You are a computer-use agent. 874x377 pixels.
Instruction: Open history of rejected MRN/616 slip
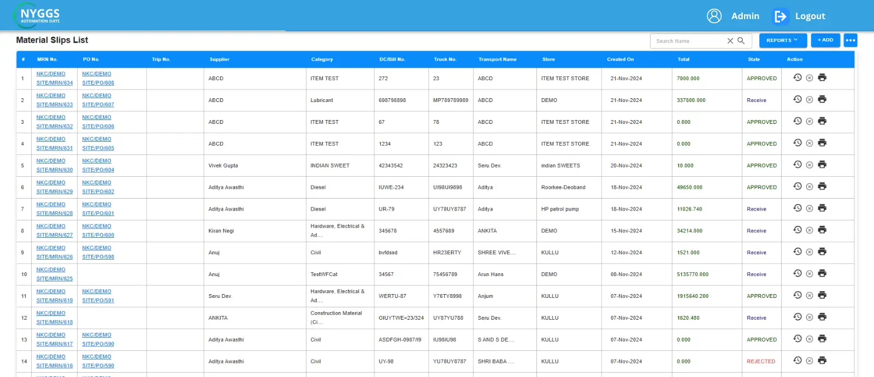tap(798, 361)
